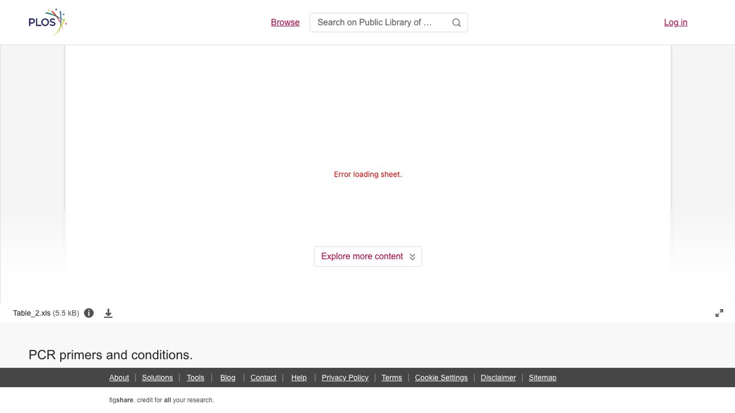
Task: Select the Table_2.xls file name
Action: pos(32,313)
